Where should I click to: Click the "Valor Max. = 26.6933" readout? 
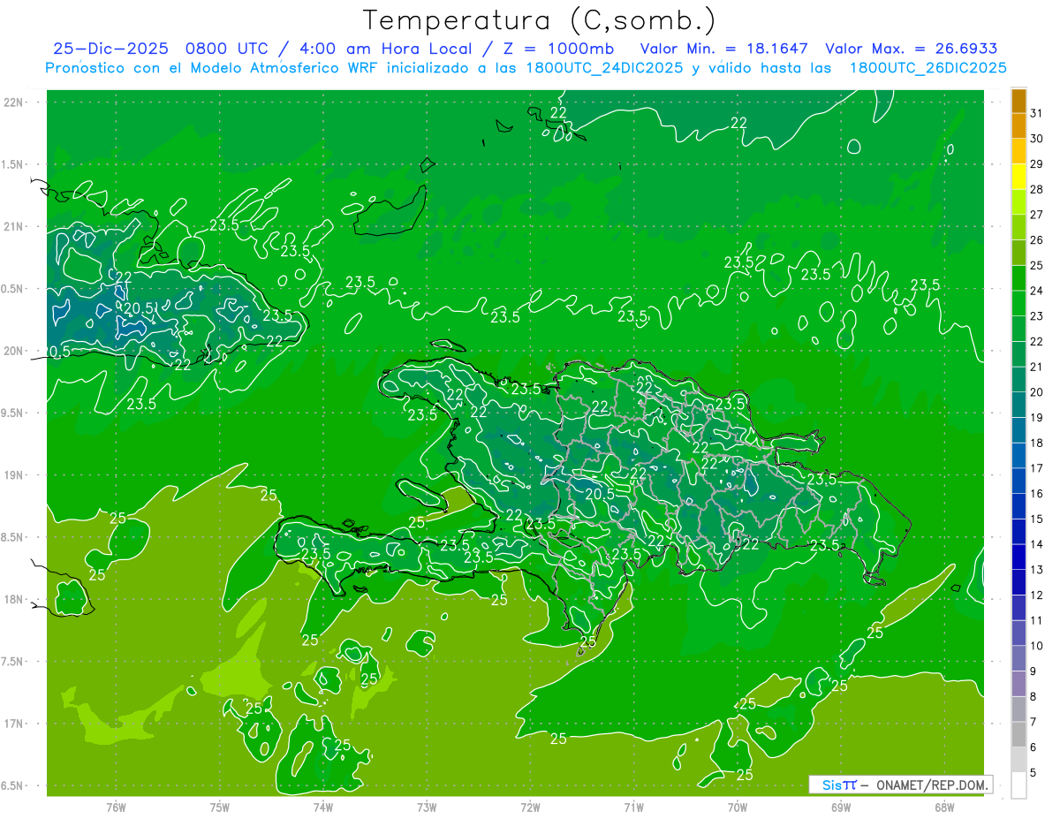coord(912,49)
